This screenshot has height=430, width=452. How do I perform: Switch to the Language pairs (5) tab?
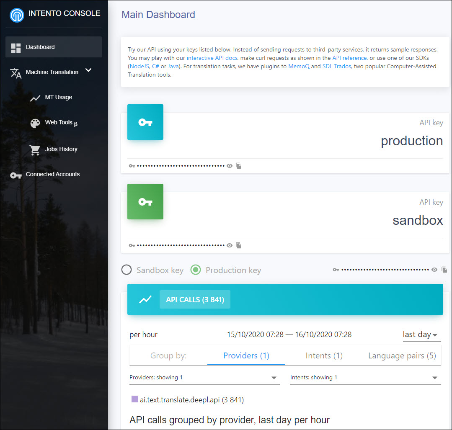coord(402,356)
